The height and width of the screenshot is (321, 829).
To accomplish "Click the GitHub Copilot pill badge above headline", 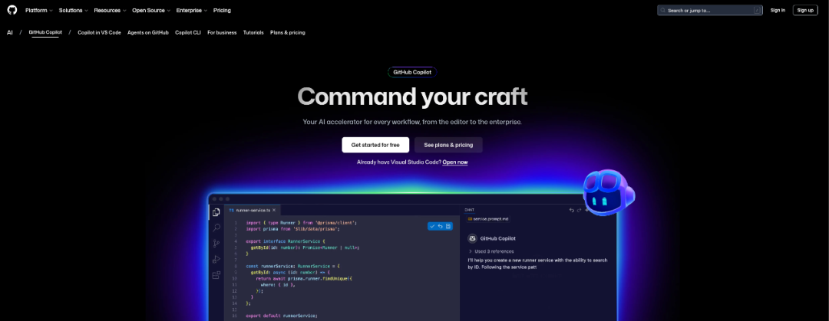I will click(412, 72).
